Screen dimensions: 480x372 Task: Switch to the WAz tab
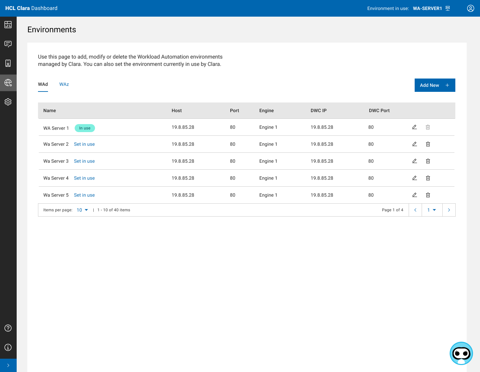click(64, 84)
